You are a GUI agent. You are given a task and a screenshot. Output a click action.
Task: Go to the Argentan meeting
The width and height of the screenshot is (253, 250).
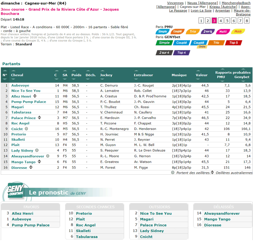(223, 11)
